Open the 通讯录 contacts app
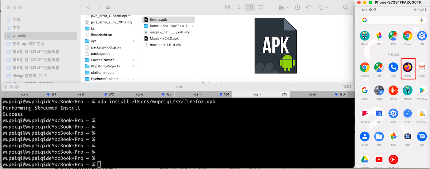 coord(365,138)
